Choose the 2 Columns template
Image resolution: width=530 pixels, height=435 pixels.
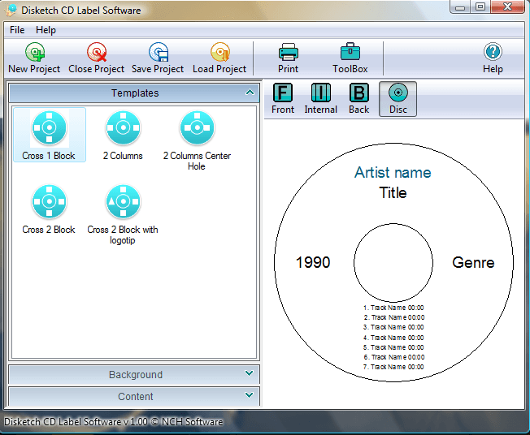pos(123,135)
